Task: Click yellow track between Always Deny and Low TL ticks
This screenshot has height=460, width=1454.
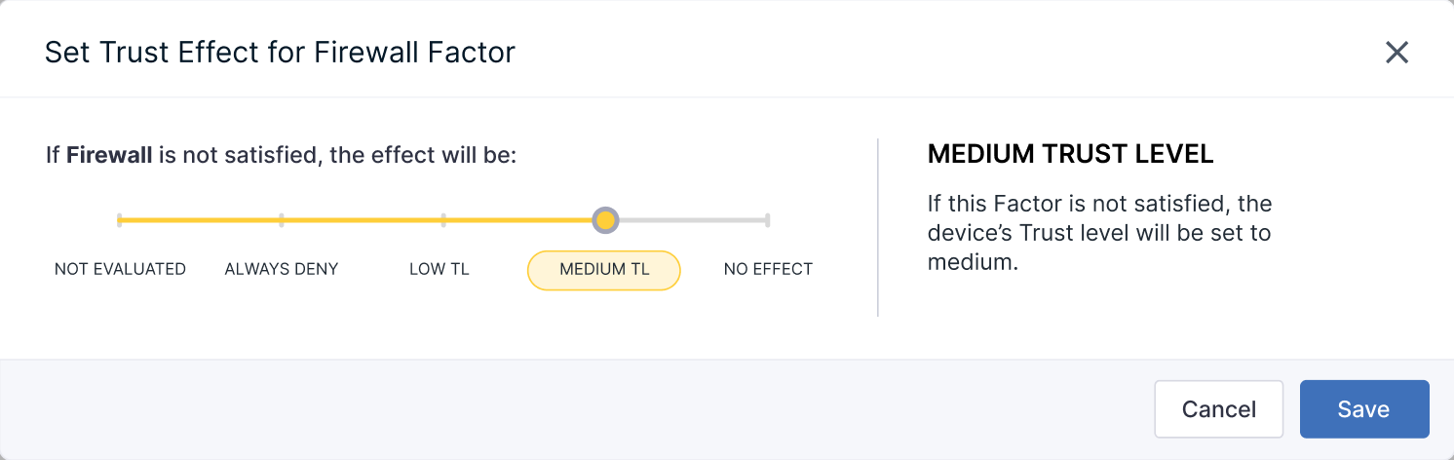Action: click(363, 220)
